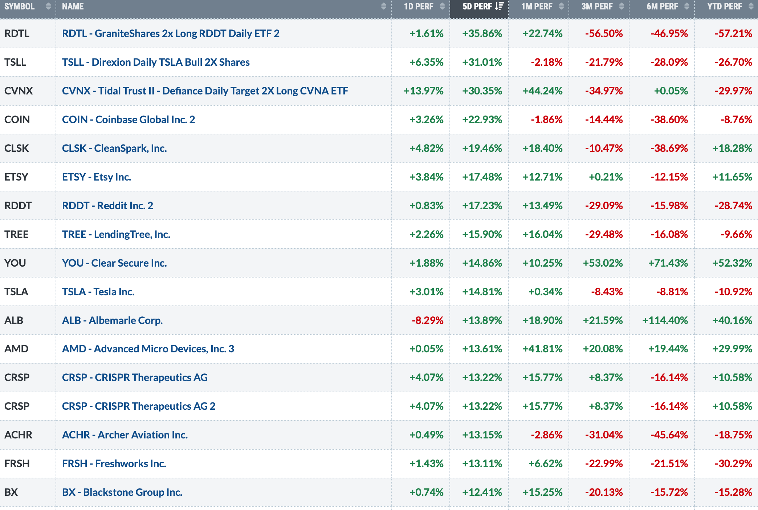Sort table by the 3M PERF header
Viewport: 758px width, 510px height.
coord(597,6)
